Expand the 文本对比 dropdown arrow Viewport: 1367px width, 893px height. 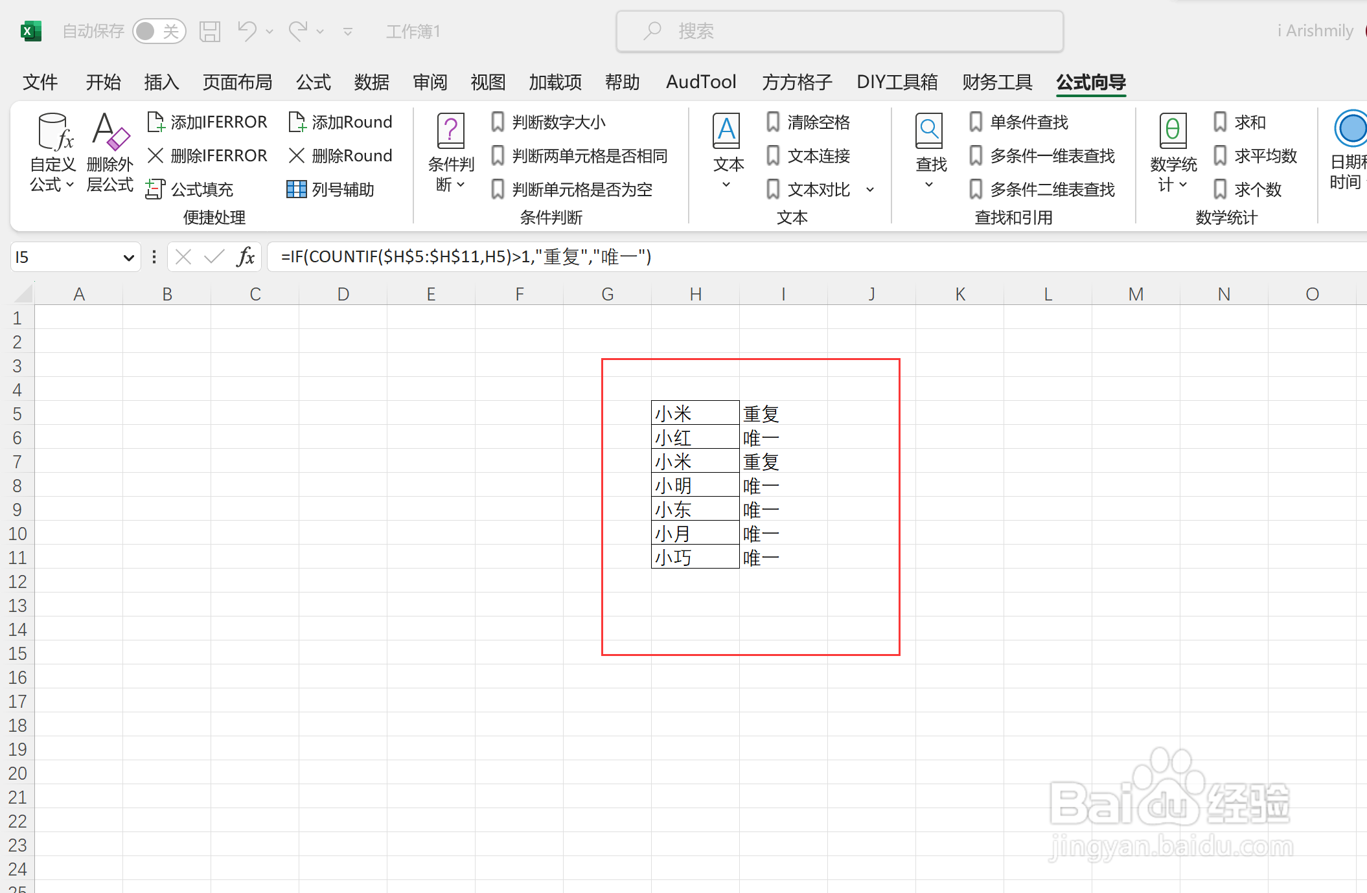coord(870,190)
